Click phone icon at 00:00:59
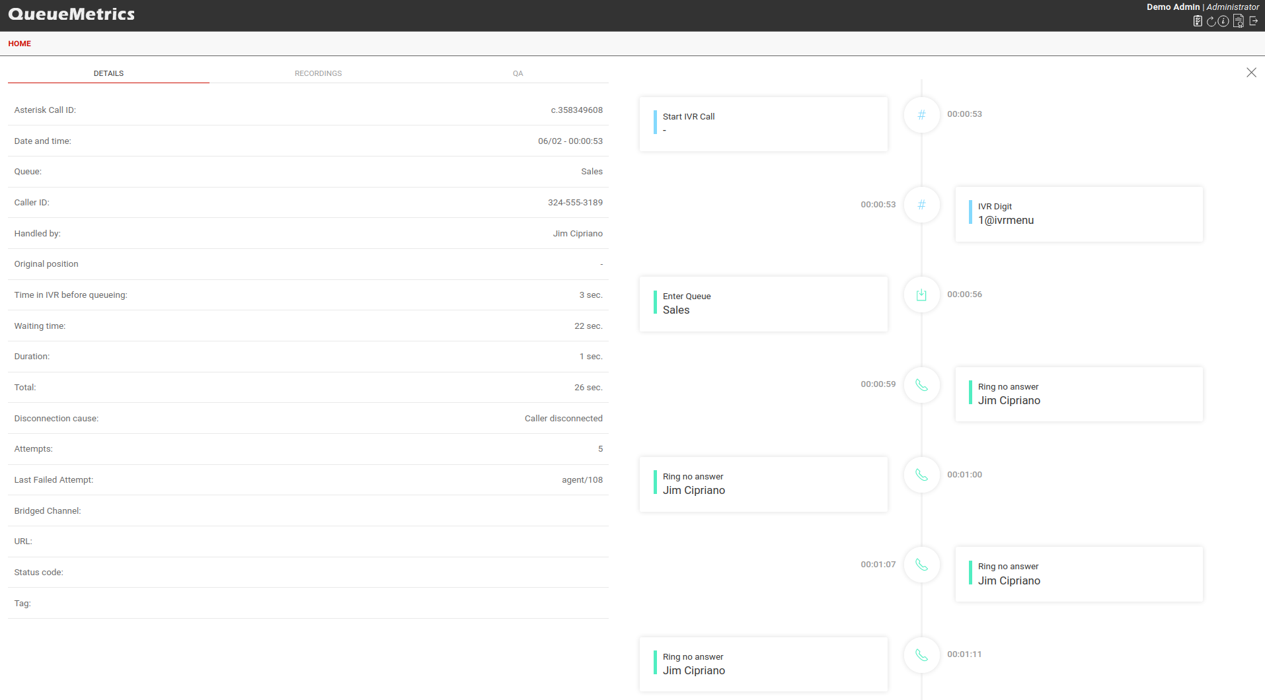Viewport: 1265px width, 700px height. (x=921, y=385)
